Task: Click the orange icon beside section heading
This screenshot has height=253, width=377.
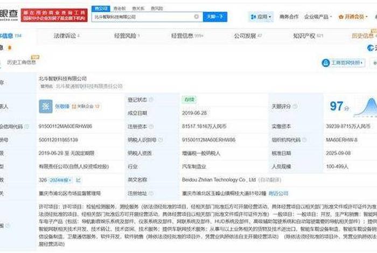Action: click(9, 48)
